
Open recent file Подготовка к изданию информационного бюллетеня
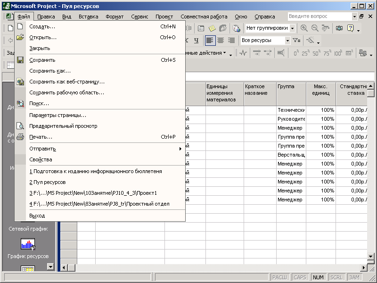100,171
